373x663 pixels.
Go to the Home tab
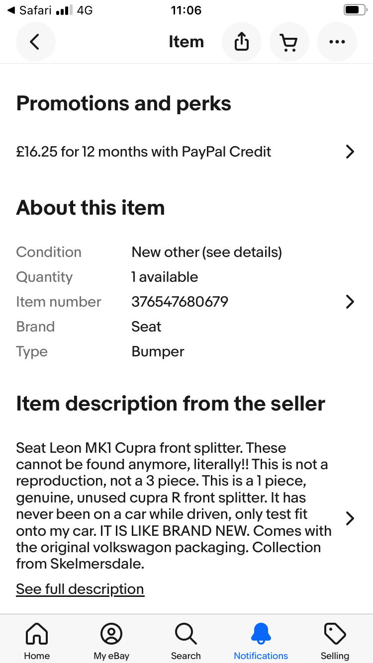(37, 641)
